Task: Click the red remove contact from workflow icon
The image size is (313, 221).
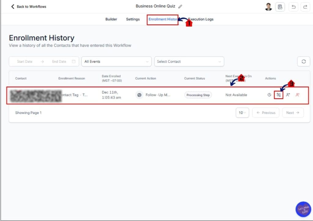Action: point(297,95)
